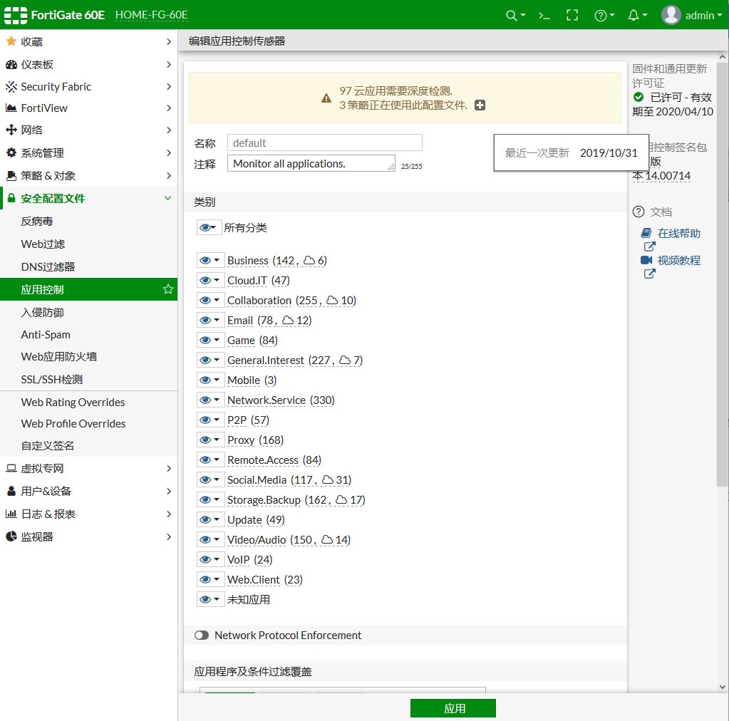Open the notifications bell
Screen dimensions: 729x721
[x=637, y=16]
